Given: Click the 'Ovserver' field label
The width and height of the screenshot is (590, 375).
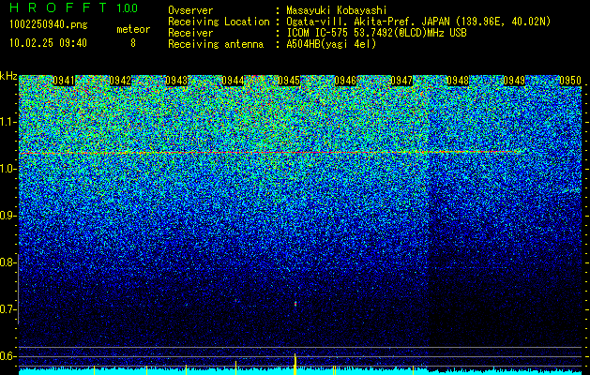Looking at the screenshot, I should (190, 10).
